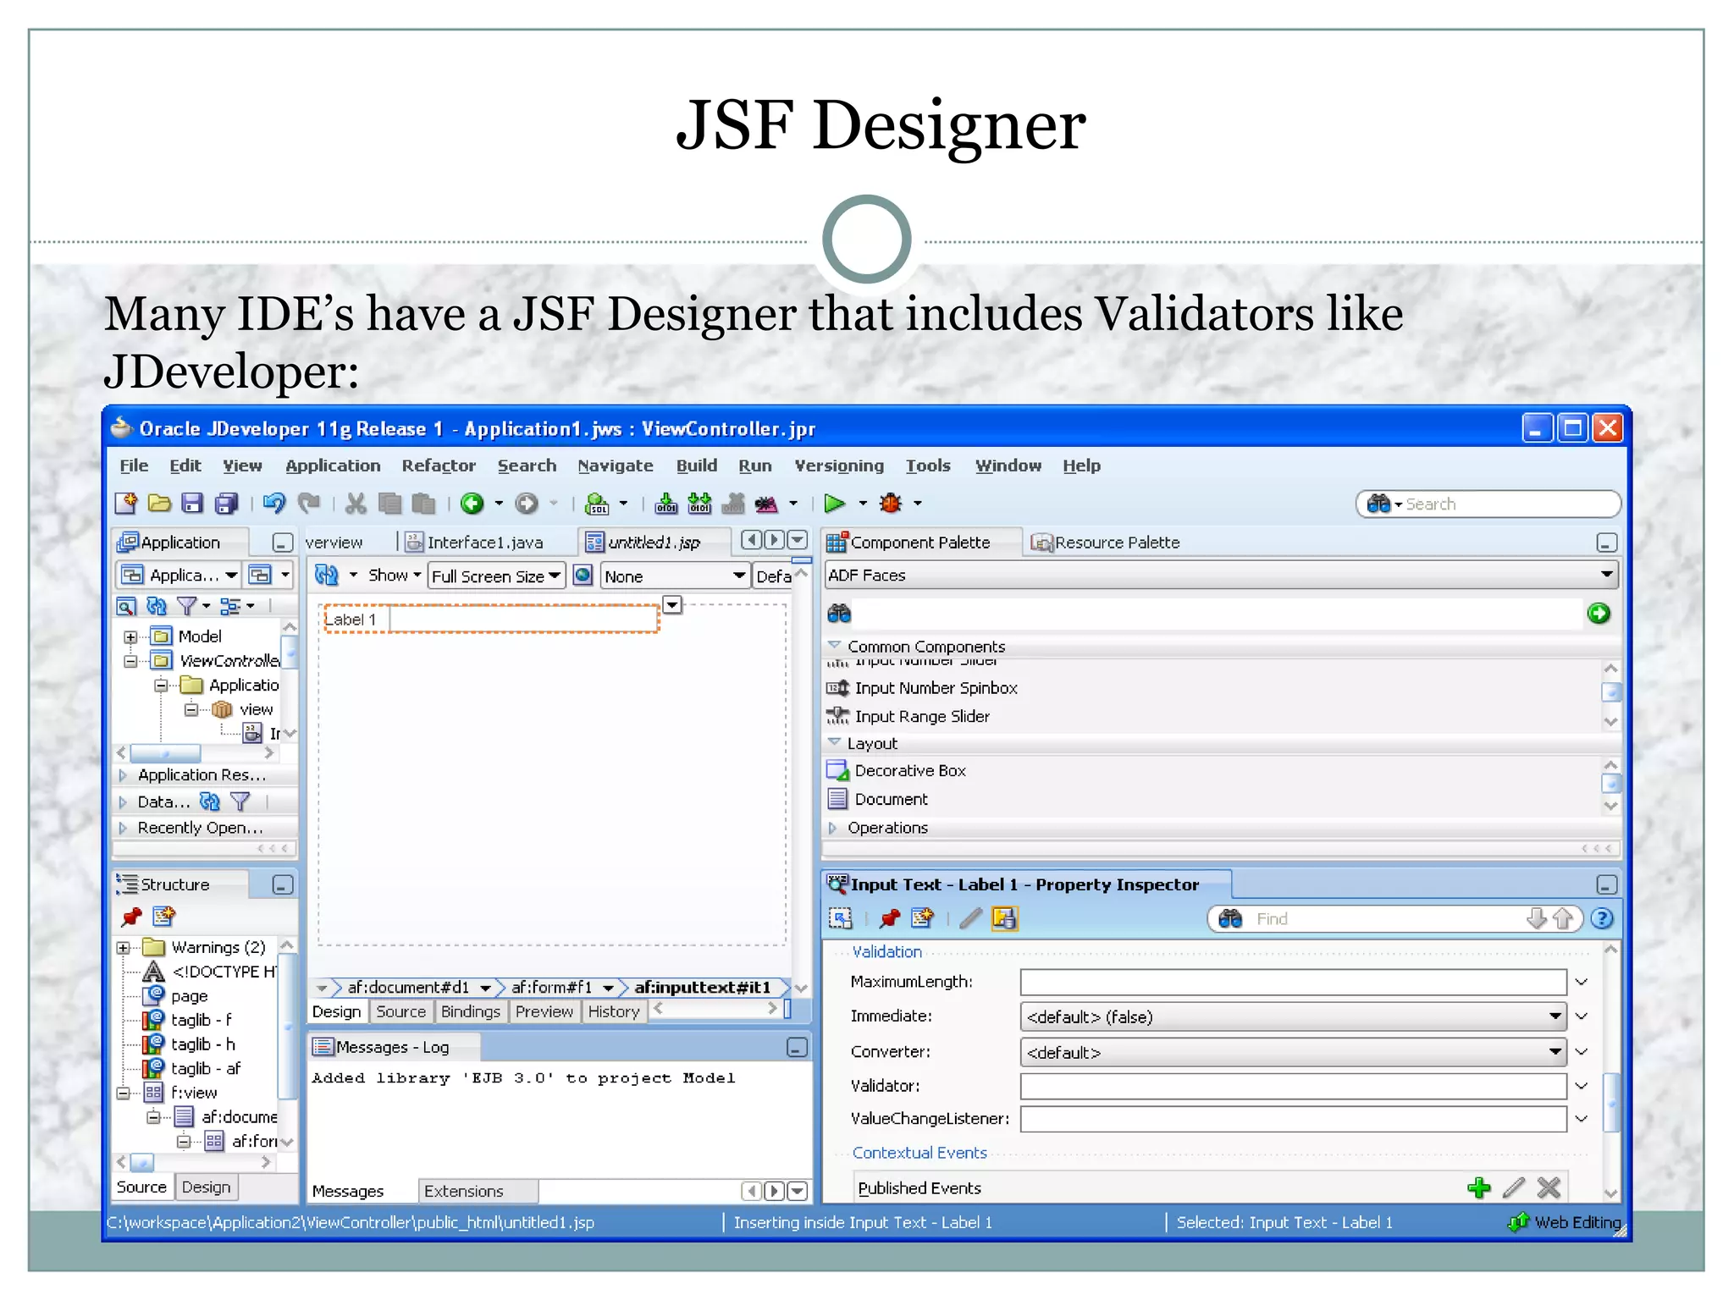Expand the Warnings (2) node
Screen dimensions: 1734x1300
[x=124, y=948]
